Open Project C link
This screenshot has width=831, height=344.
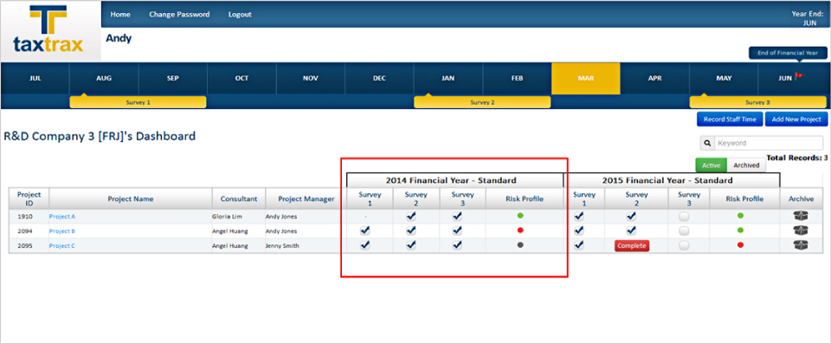coord(62,246)
